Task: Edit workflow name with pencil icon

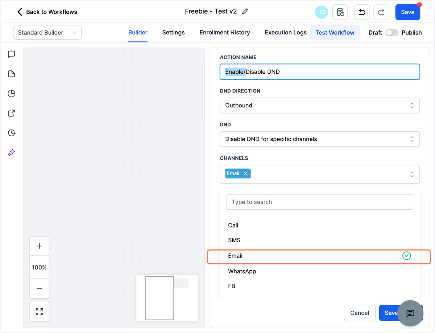Action: pos(245,12)
